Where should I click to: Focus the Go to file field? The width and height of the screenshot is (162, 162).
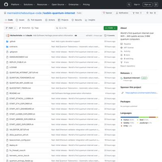(x=79, y=28)
